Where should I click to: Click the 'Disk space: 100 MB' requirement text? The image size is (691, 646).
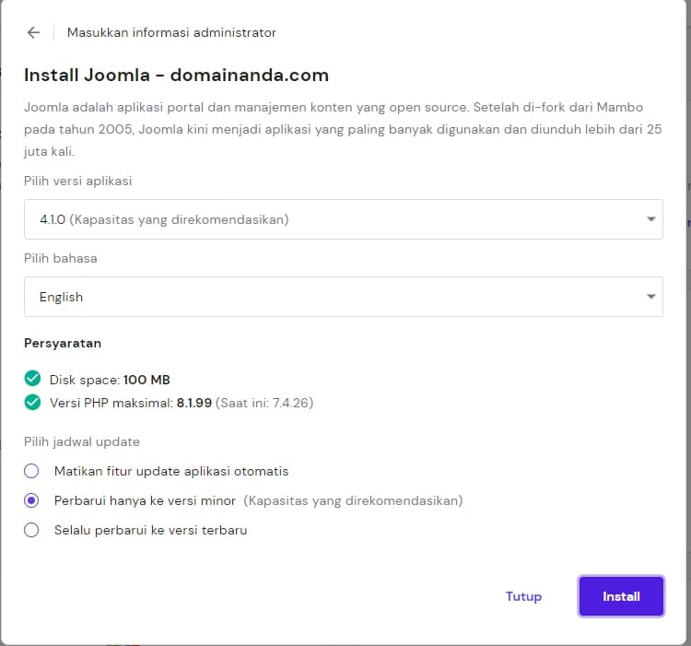click(110, 380)
